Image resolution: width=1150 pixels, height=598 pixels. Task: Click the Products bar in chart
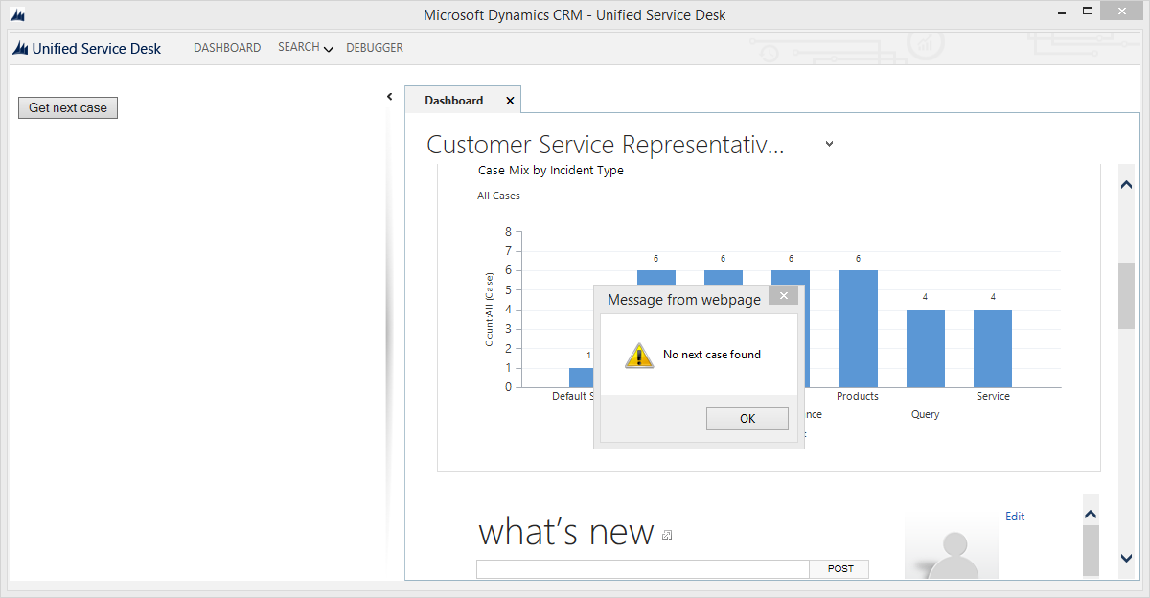tap(858, 329)
